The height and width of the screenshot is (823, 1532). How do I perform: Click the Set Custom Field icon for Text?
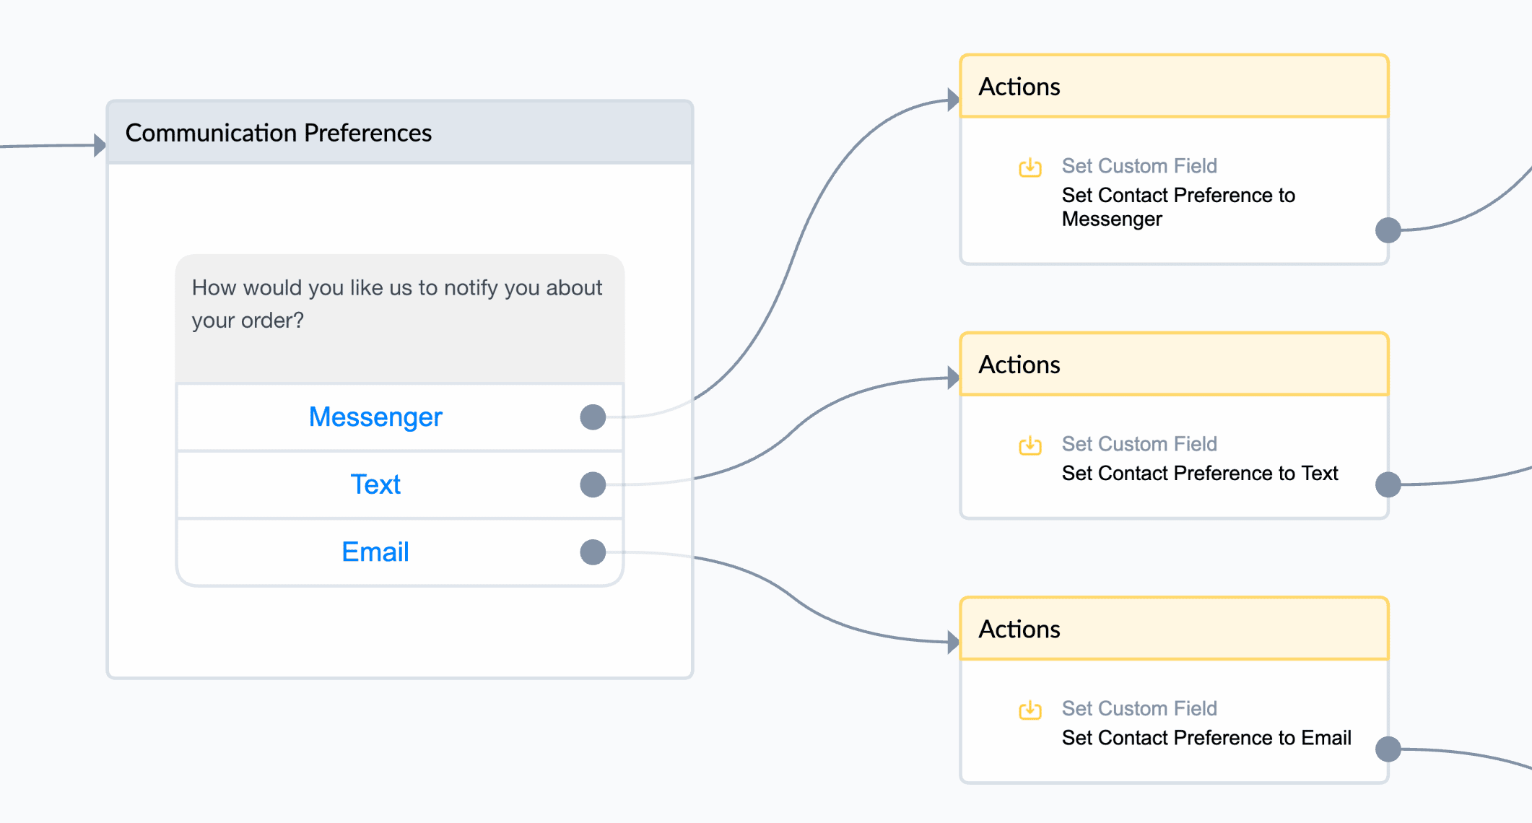tap(1030, 445)
